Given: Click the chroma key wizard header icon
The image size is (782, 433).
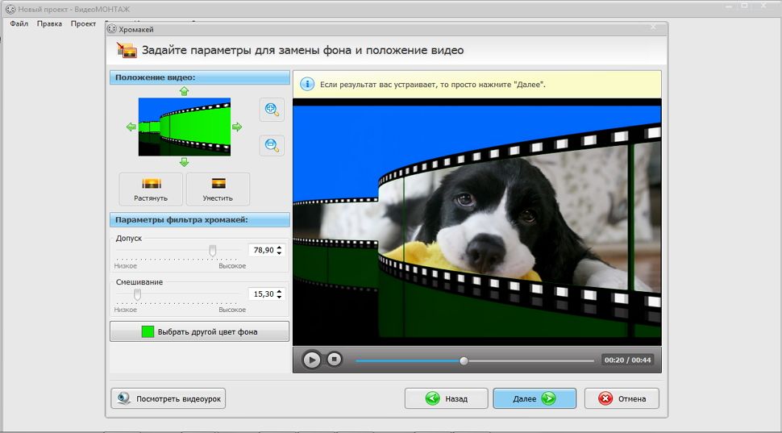Looking at the screenshot, I should 127,50.
